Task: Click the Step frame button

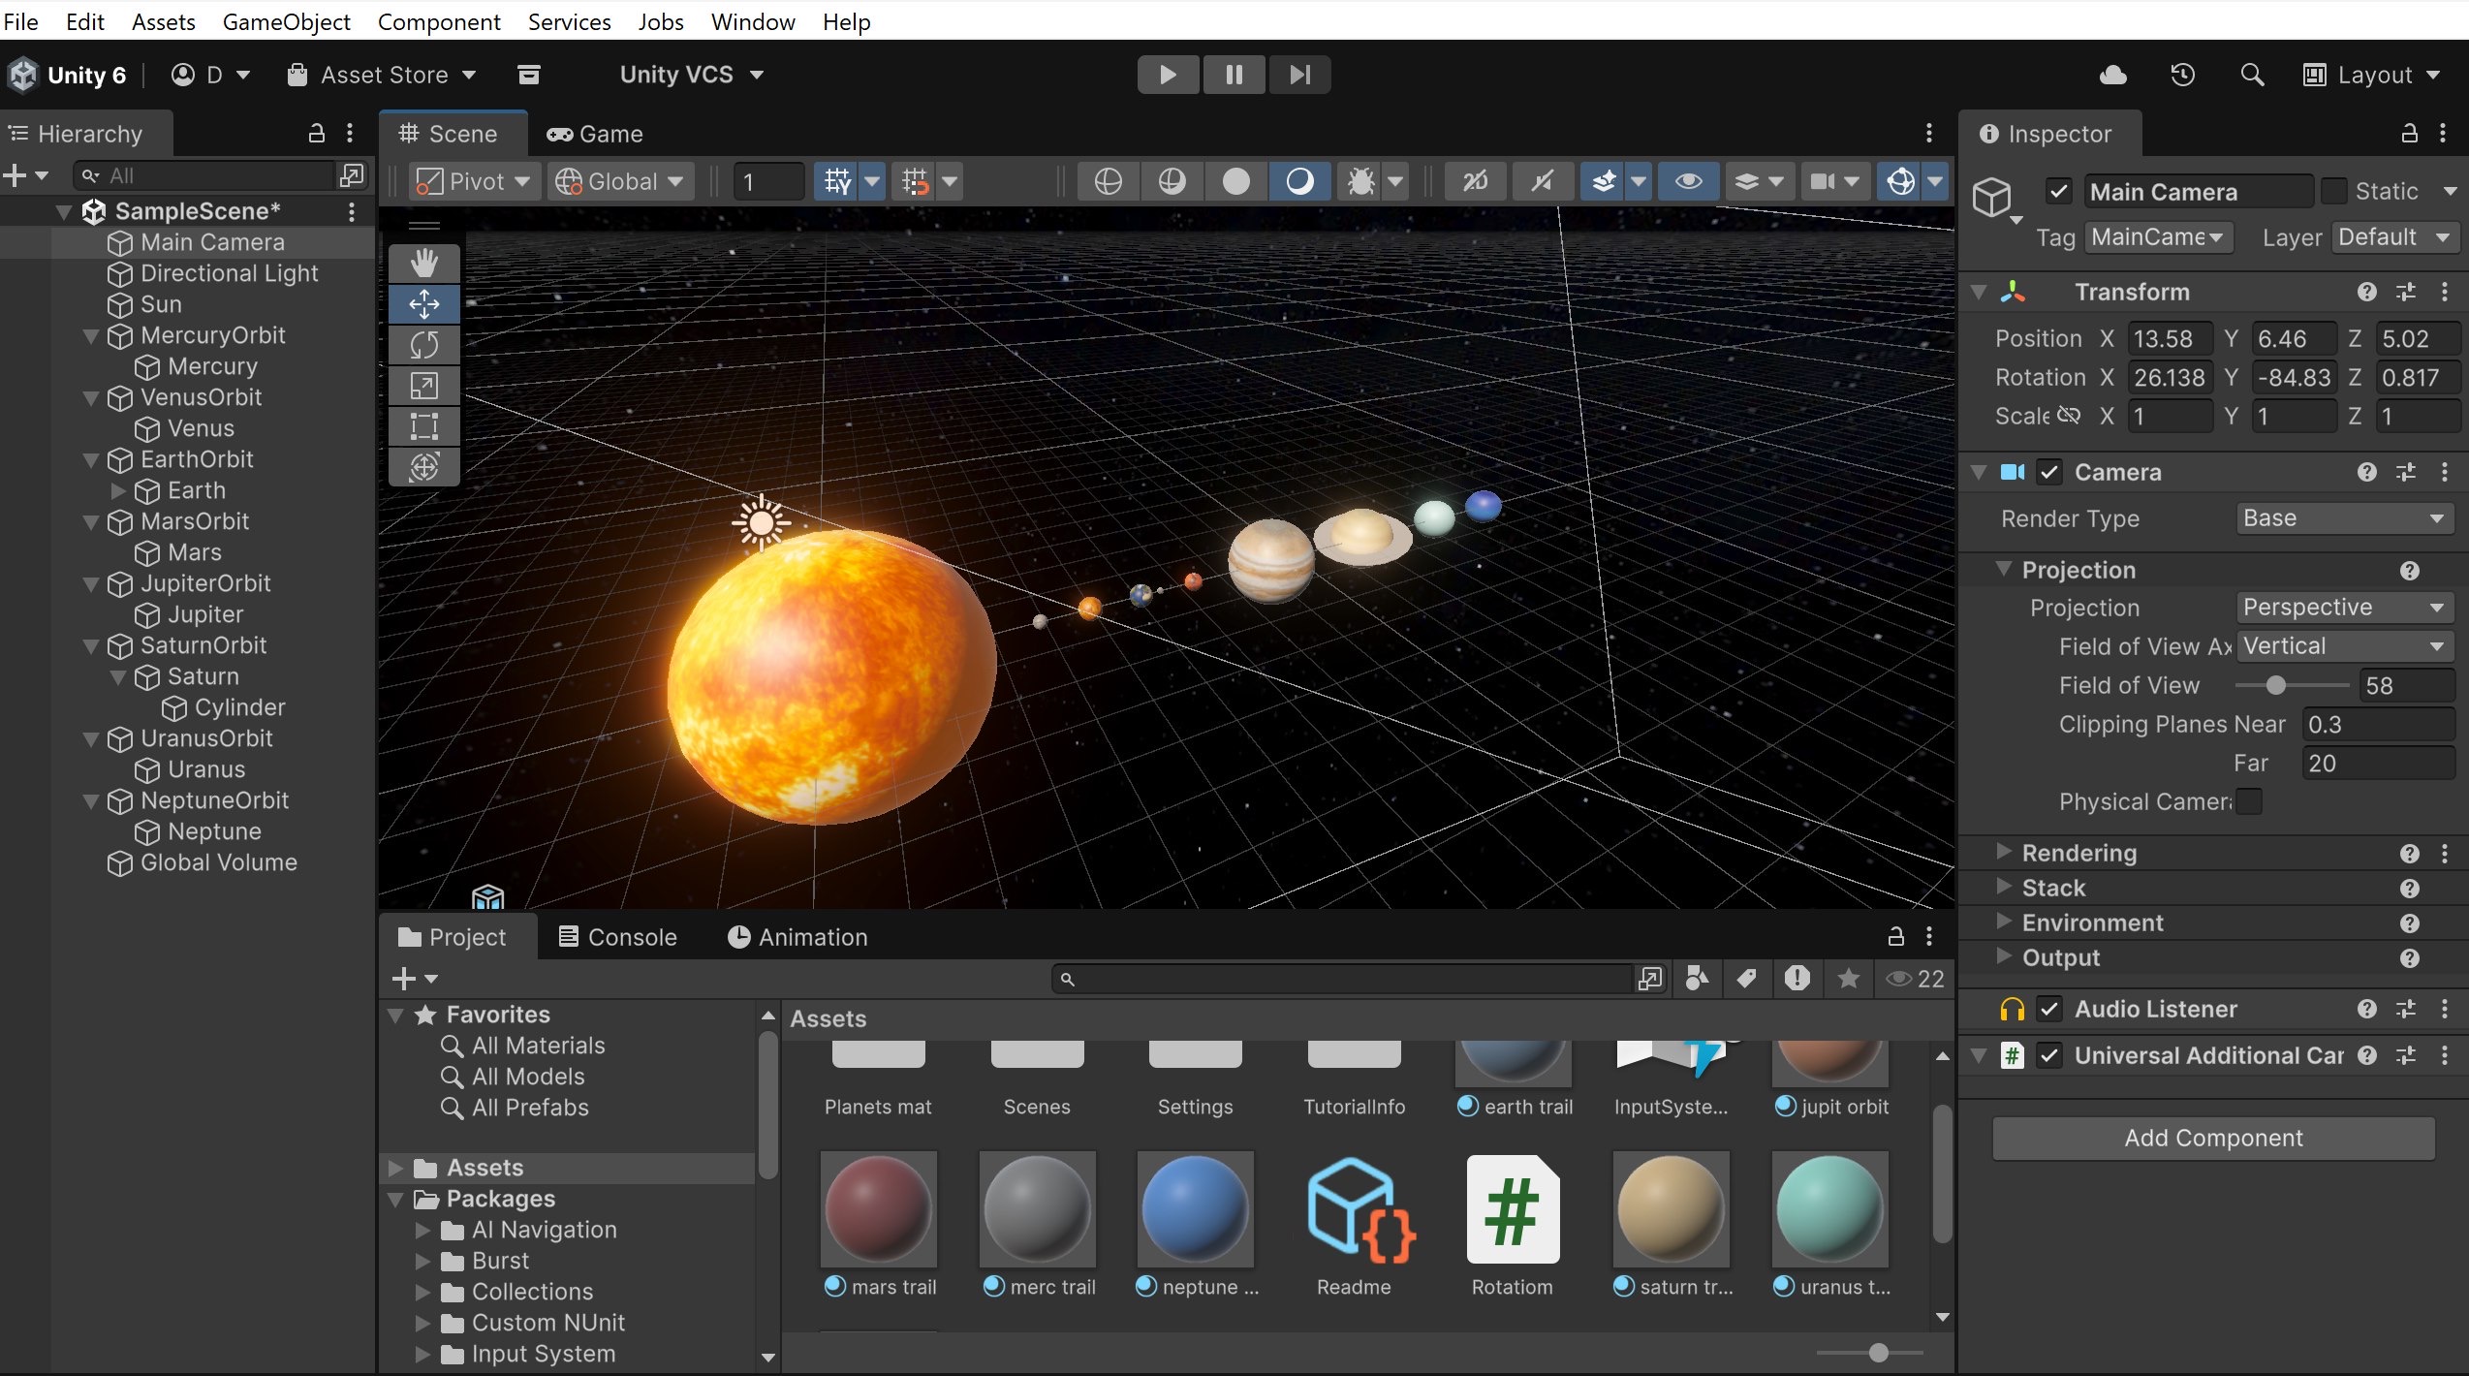Action: click(1299, 75)
